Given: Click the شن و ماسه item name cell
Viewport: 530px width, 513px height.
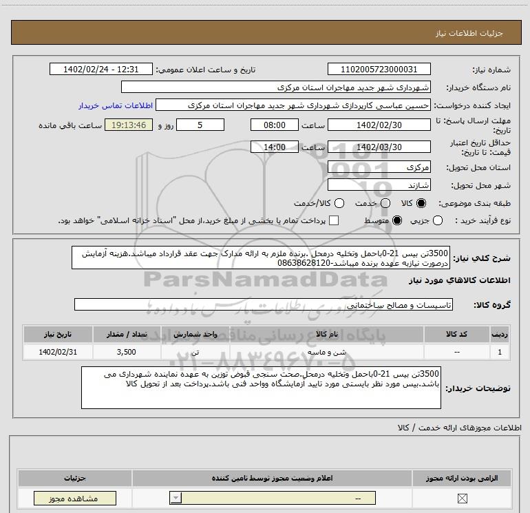Looking at the screenshot, I should (326, 352).
